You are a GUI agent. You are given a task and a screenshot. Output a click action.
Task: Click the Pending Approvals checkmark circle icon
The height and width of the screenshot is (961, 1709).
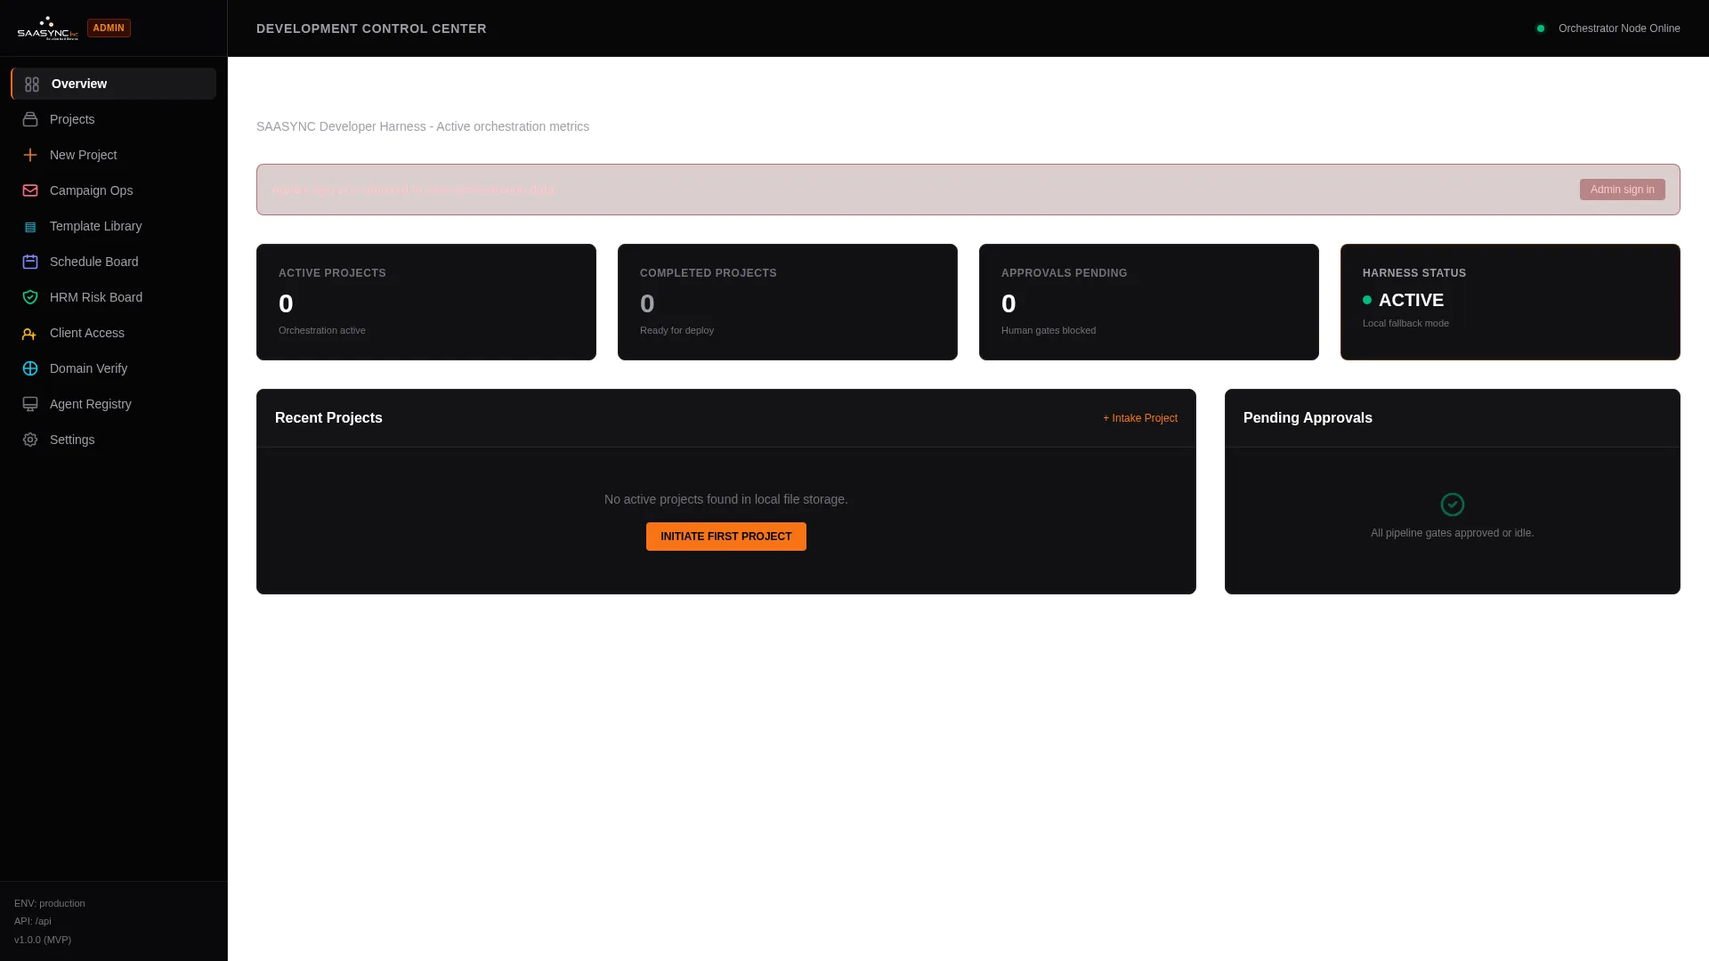(1453, 505)
